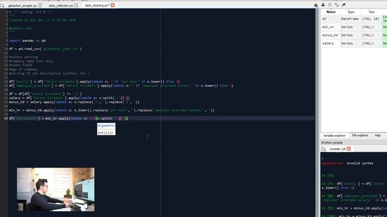Select the salary variable row
The height and width of the screenshot is (217, 387).
pos(354,43)
